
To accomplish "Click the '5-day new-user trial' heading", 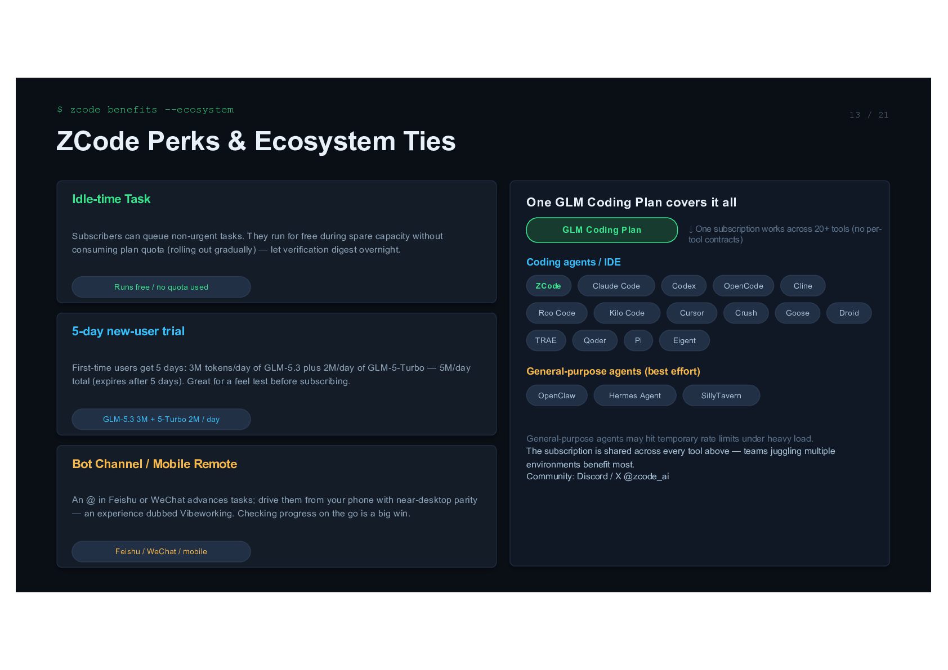I will 128,331.
